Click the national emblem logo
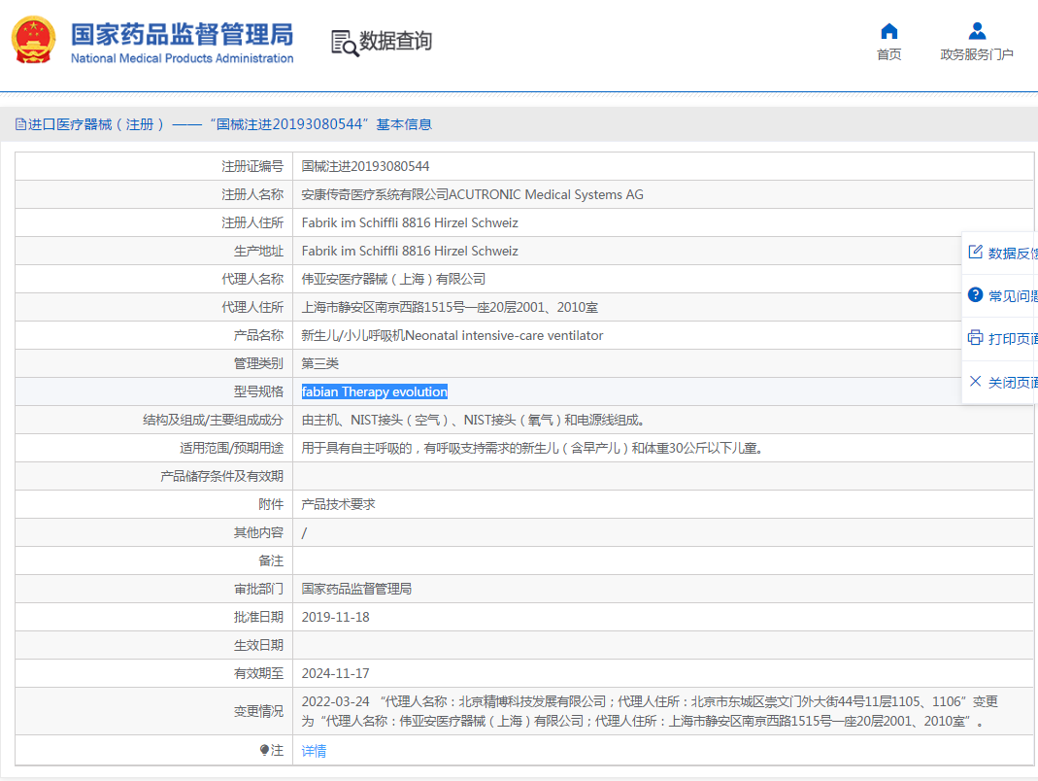 pos(34,40)
